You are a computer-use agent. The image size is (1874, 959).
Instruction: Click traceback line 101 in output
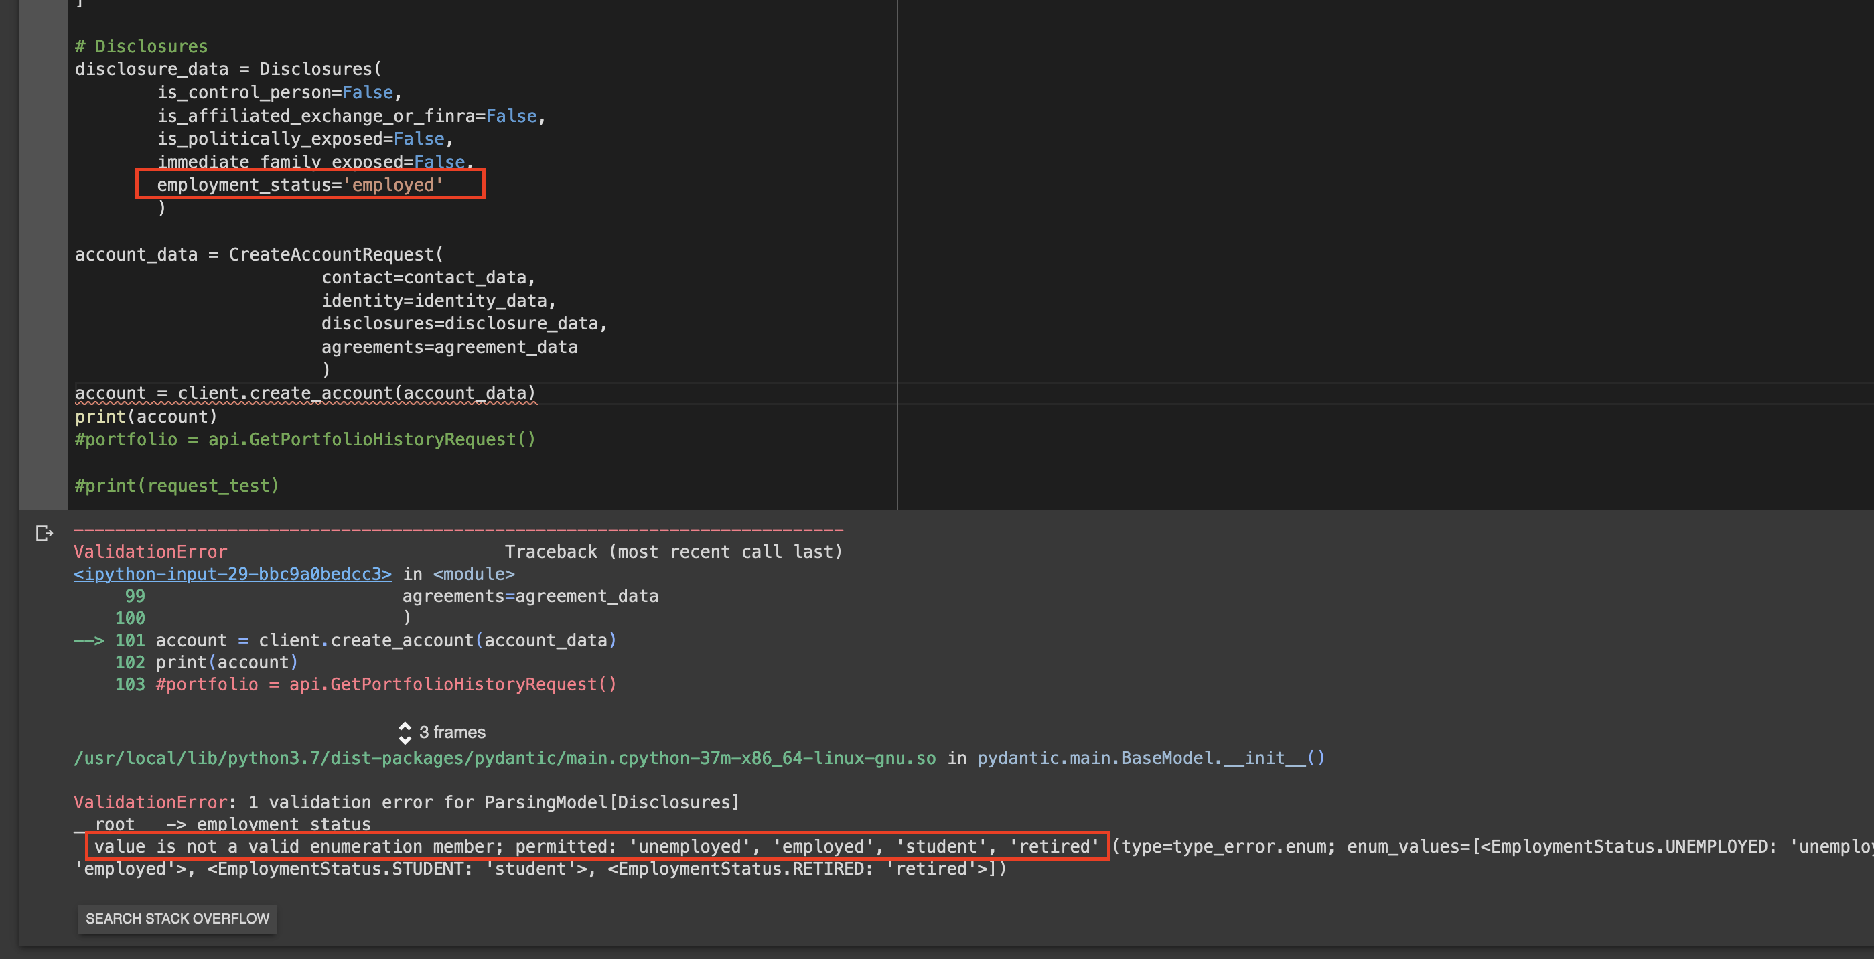[365, 640]
